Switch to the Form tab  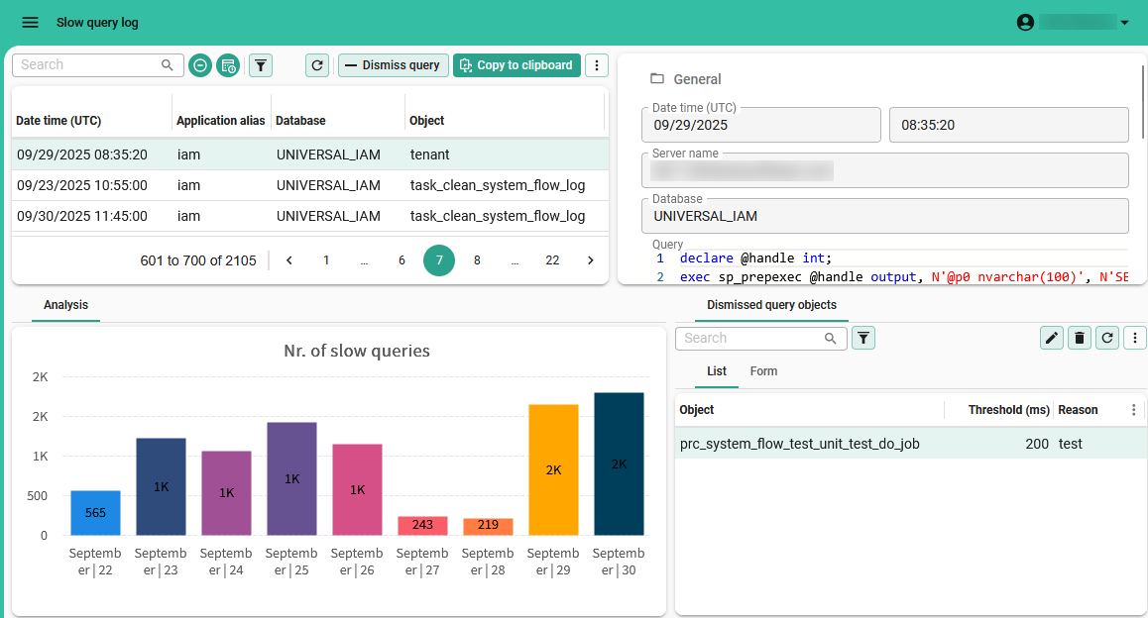[x=763, y=371]
